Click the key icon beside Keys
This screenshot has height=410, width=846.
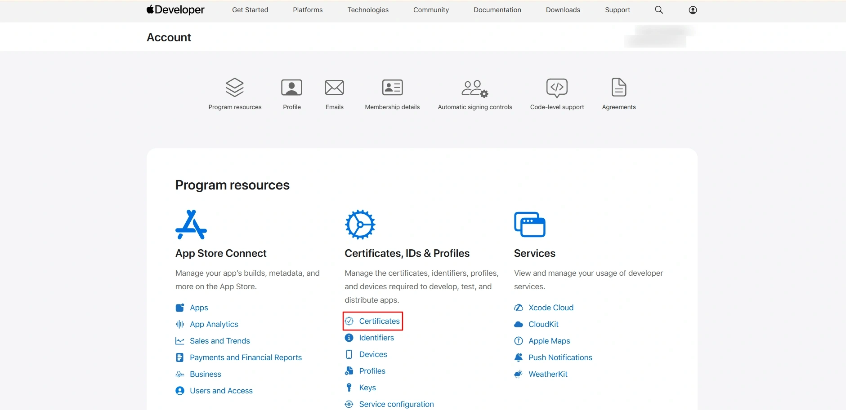[x=349, y=388]
